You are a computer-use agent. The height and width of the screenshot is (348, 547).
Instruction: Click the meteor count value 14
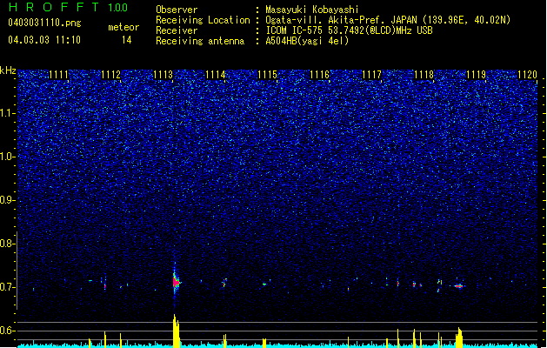pos(127,40)
